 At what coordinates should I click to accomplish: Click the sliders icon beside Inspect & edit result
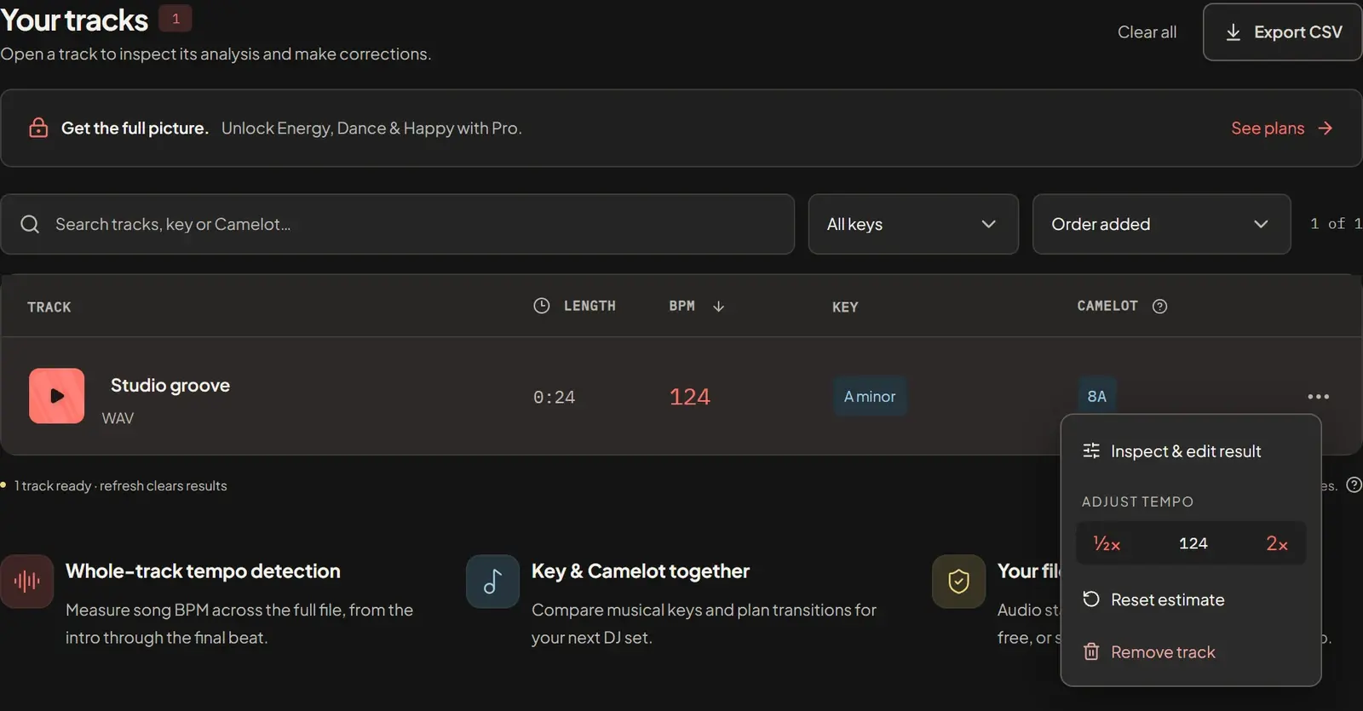coord(1091,450)
